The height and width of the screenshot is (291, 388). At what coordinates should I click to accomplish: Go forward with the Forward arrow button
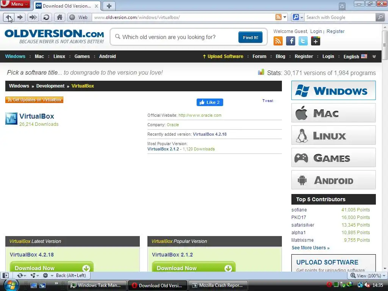point(20,17)
